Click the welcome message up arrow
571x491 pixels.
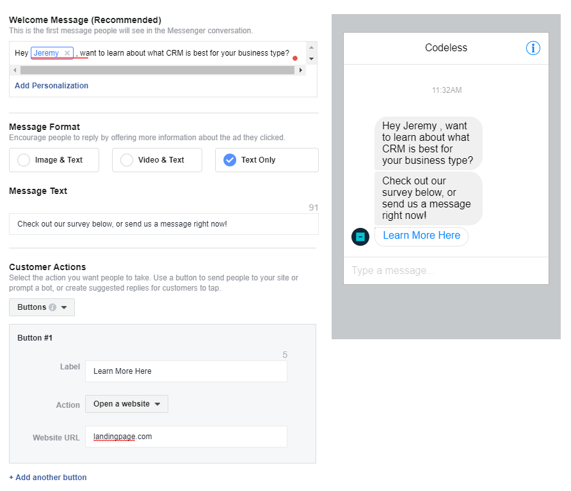tap(311, 48)
